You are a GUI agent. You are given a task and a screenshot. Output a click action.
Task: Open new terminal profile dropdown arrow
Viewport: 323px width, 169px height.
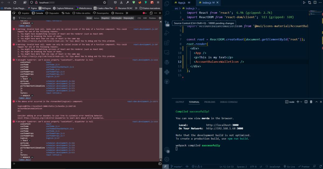point(301,102)
